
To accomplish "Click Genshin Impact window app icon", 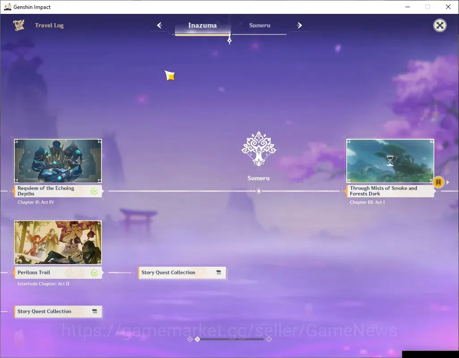I will click(7, 7).
